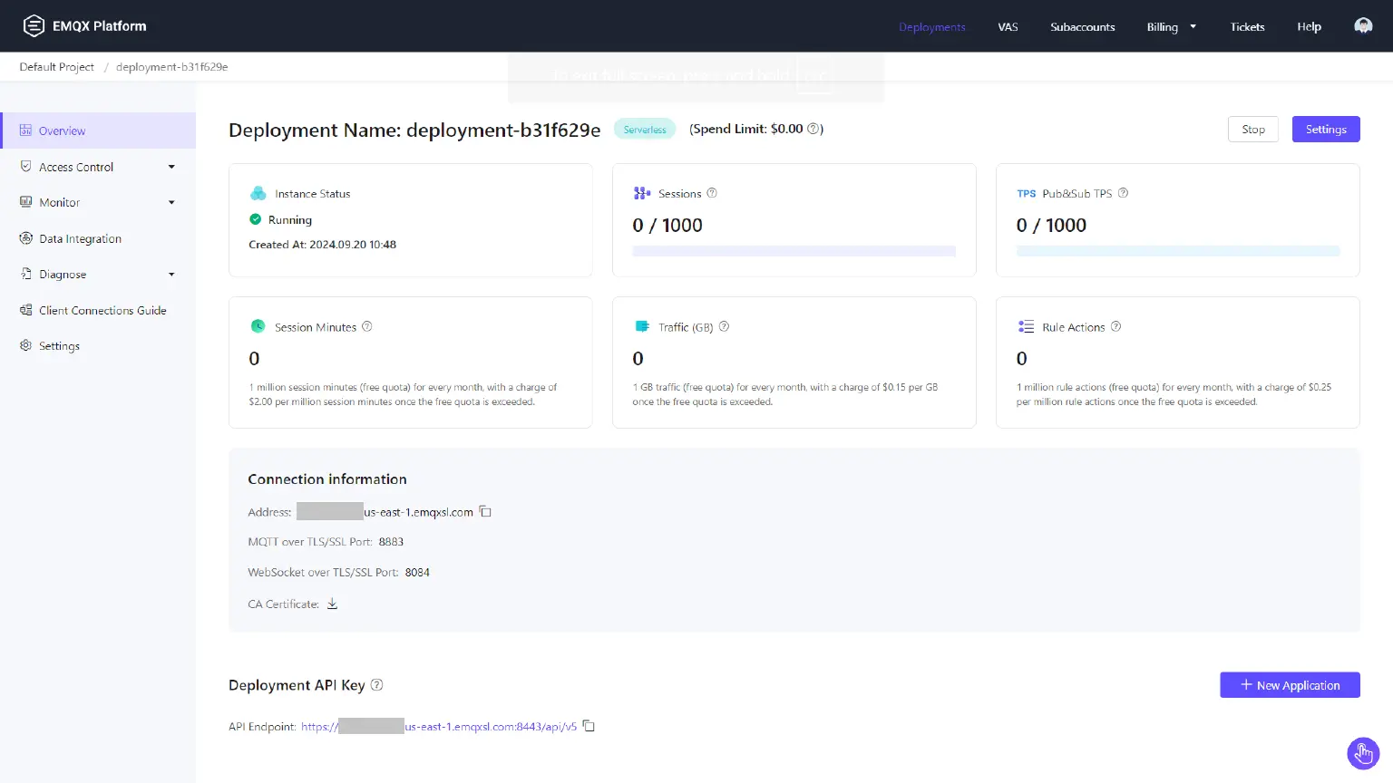This screenshot has height=783, width=1393.
Task: Open the Data Integration panel icon
Action: pyautogui.click(x=26, y=238)
